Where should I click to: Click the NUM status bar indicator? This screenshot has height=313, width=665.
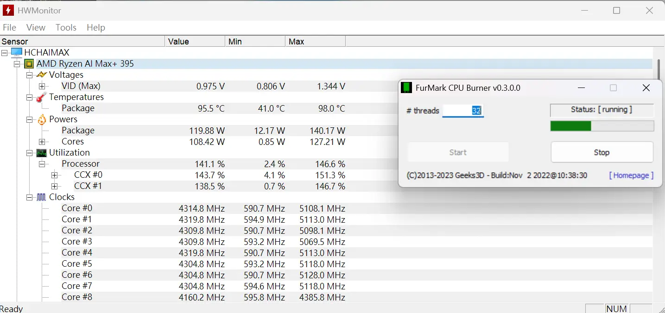(616, 309)
